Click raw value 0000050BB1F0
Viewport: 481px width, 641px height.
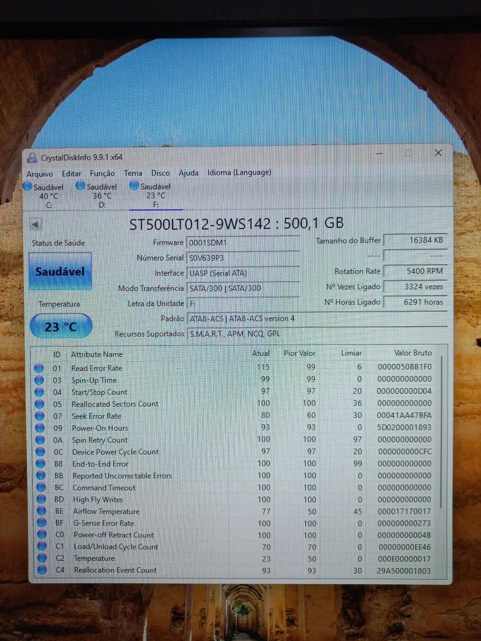(x=404, y=367)
